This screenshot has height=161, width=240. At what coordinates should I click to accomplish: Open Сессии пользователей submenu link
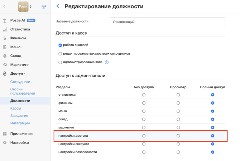[x=23, y=91]
